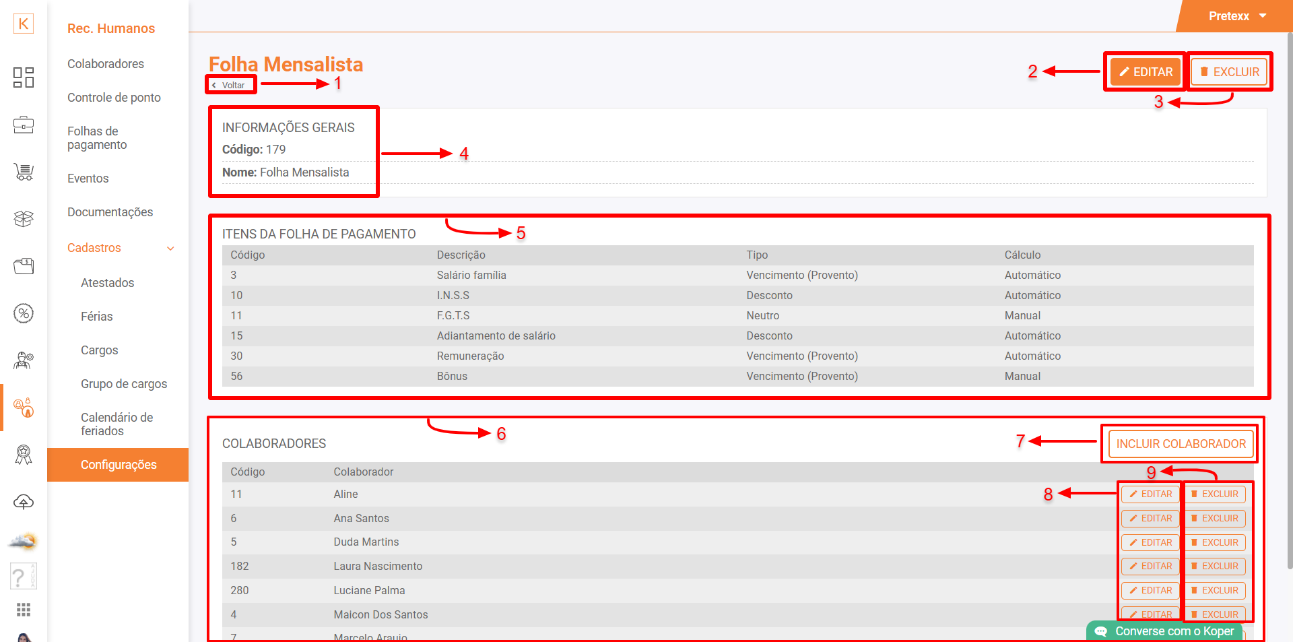1293x642 pixels.
Task: Click the award ribbon icon
Action: tap(24, 455)
